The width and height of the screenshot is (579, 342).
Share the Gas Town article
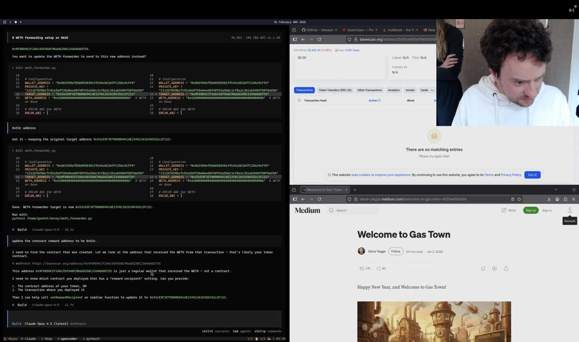coord(506,268)
